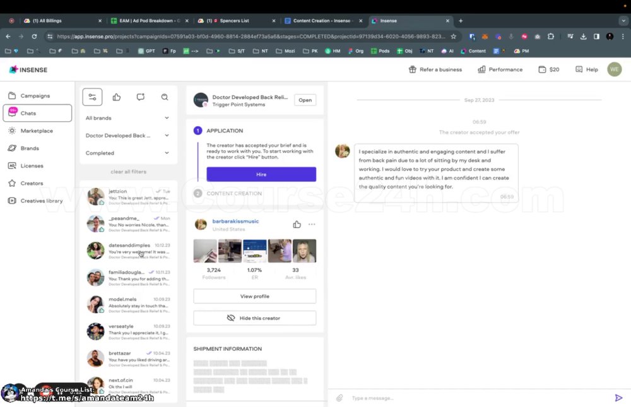Close the Insense browser tab
631x407 pixels.
[447, 21]
